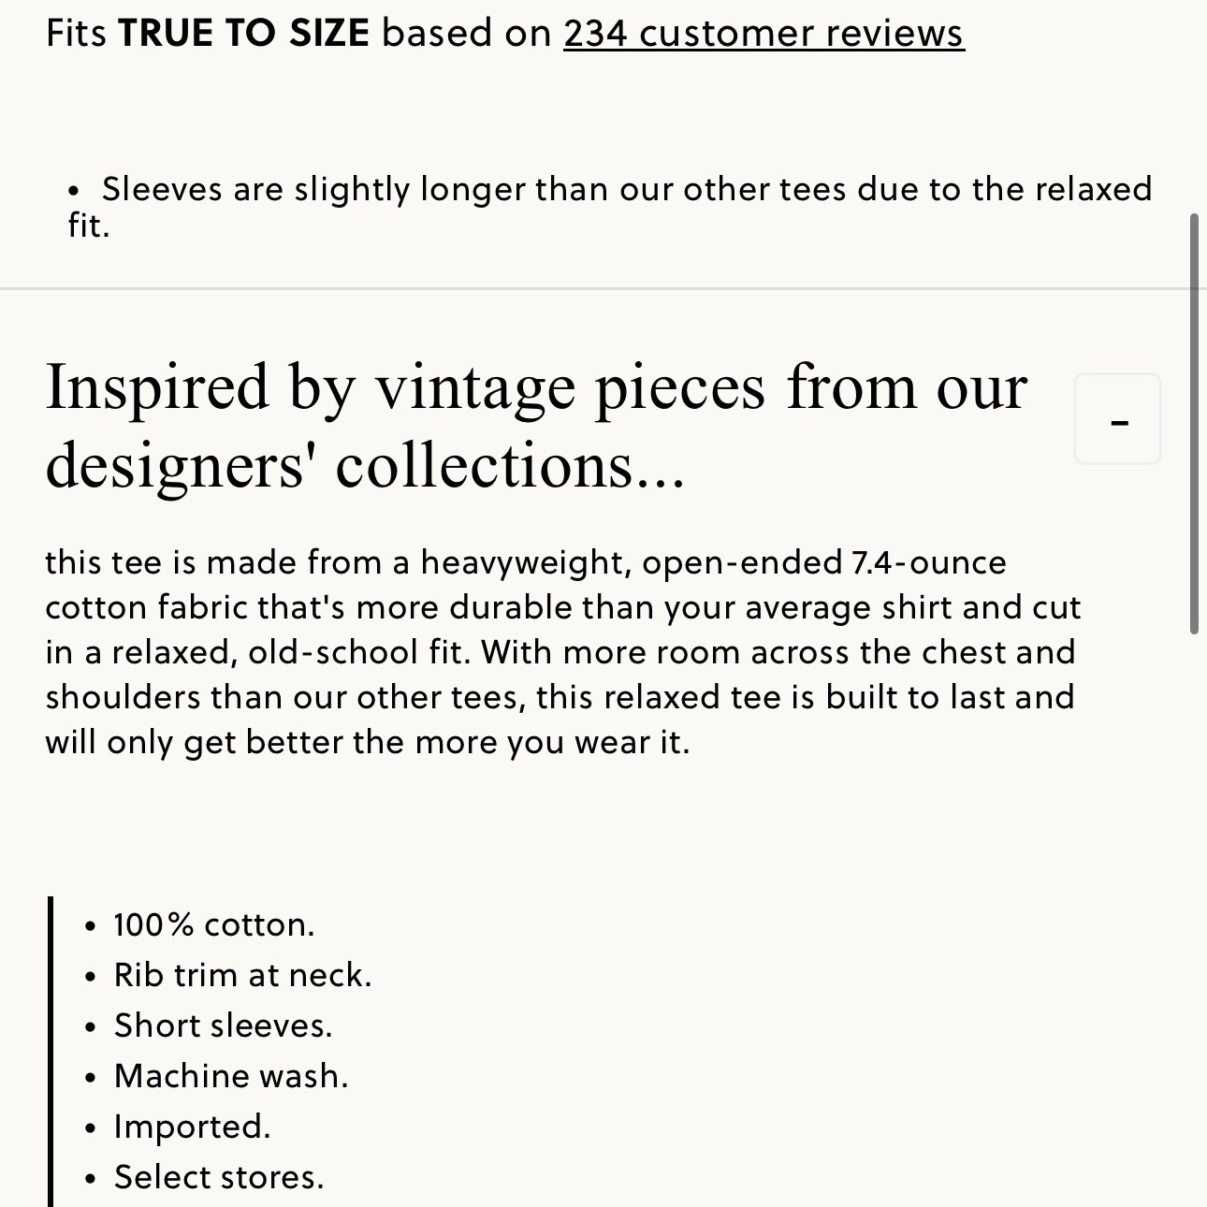Image resolution: width=1207 pixels, height=1207 pixels.
Task: Click the sleeves fit note bullet
Action: click(610, 207)
